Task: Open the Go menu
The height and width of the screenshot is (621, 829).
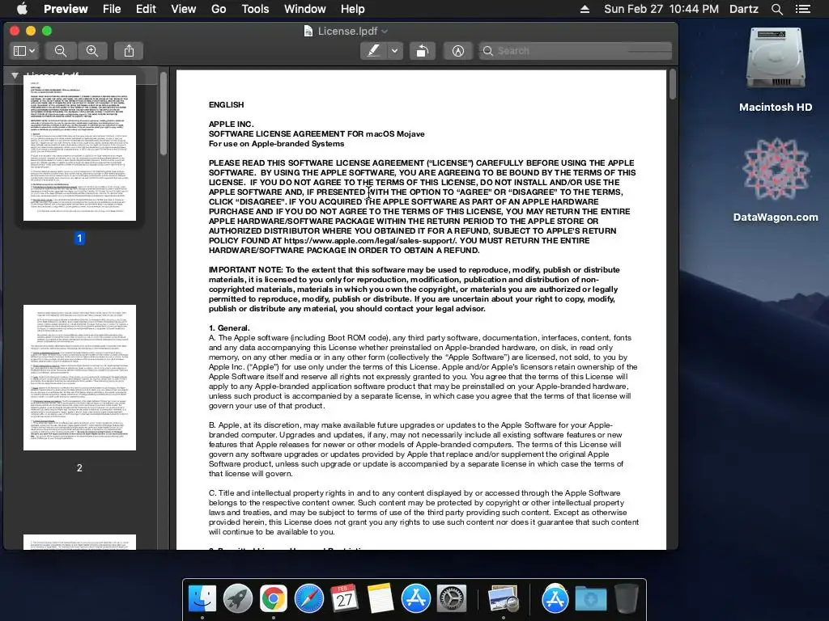Action: [219, 9]
